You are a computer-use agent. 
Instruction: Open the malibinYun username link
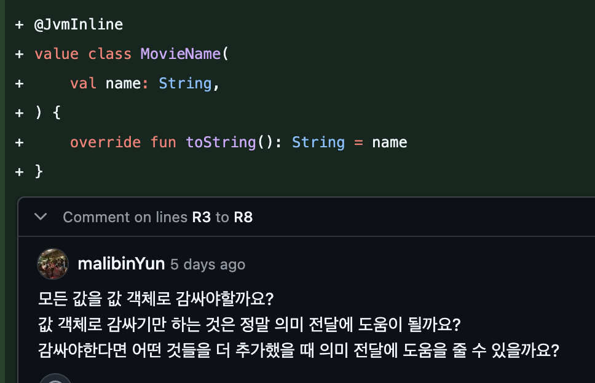(121, 264)
